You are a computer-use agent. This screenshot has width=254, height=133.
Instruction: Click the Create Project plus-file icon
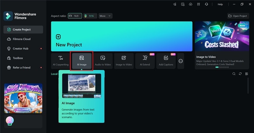point(9,30)
